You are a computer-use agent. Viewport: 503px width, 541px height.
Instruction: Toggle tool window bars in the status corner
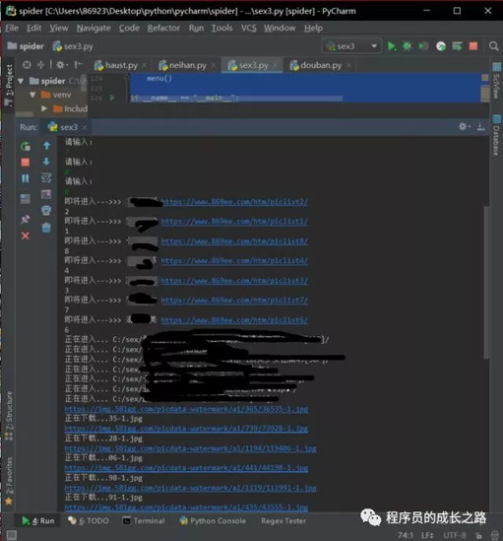(12, 535)
